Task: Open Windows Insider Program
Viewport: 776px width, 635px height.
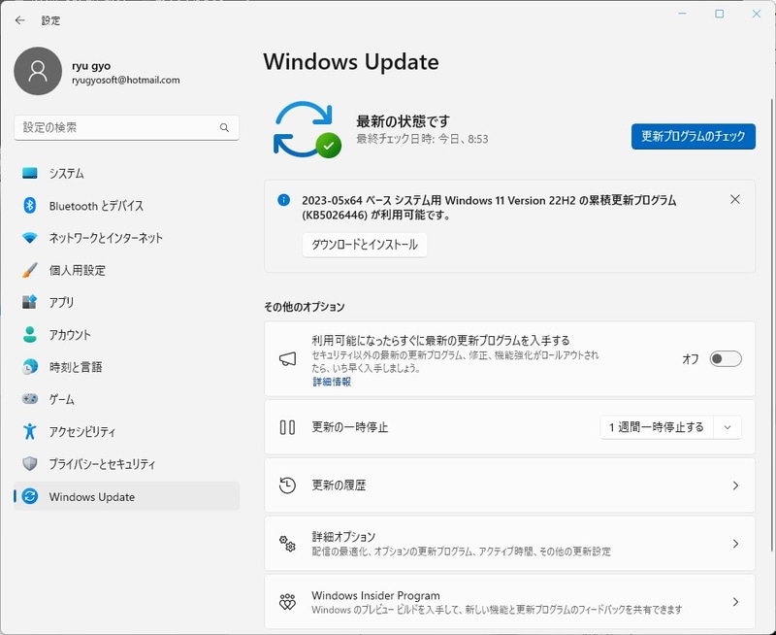Action: (x=510, y=602)
